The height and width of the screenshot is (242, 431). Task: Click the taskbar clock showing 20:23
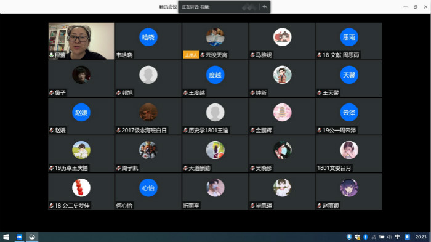pos(421,237)
